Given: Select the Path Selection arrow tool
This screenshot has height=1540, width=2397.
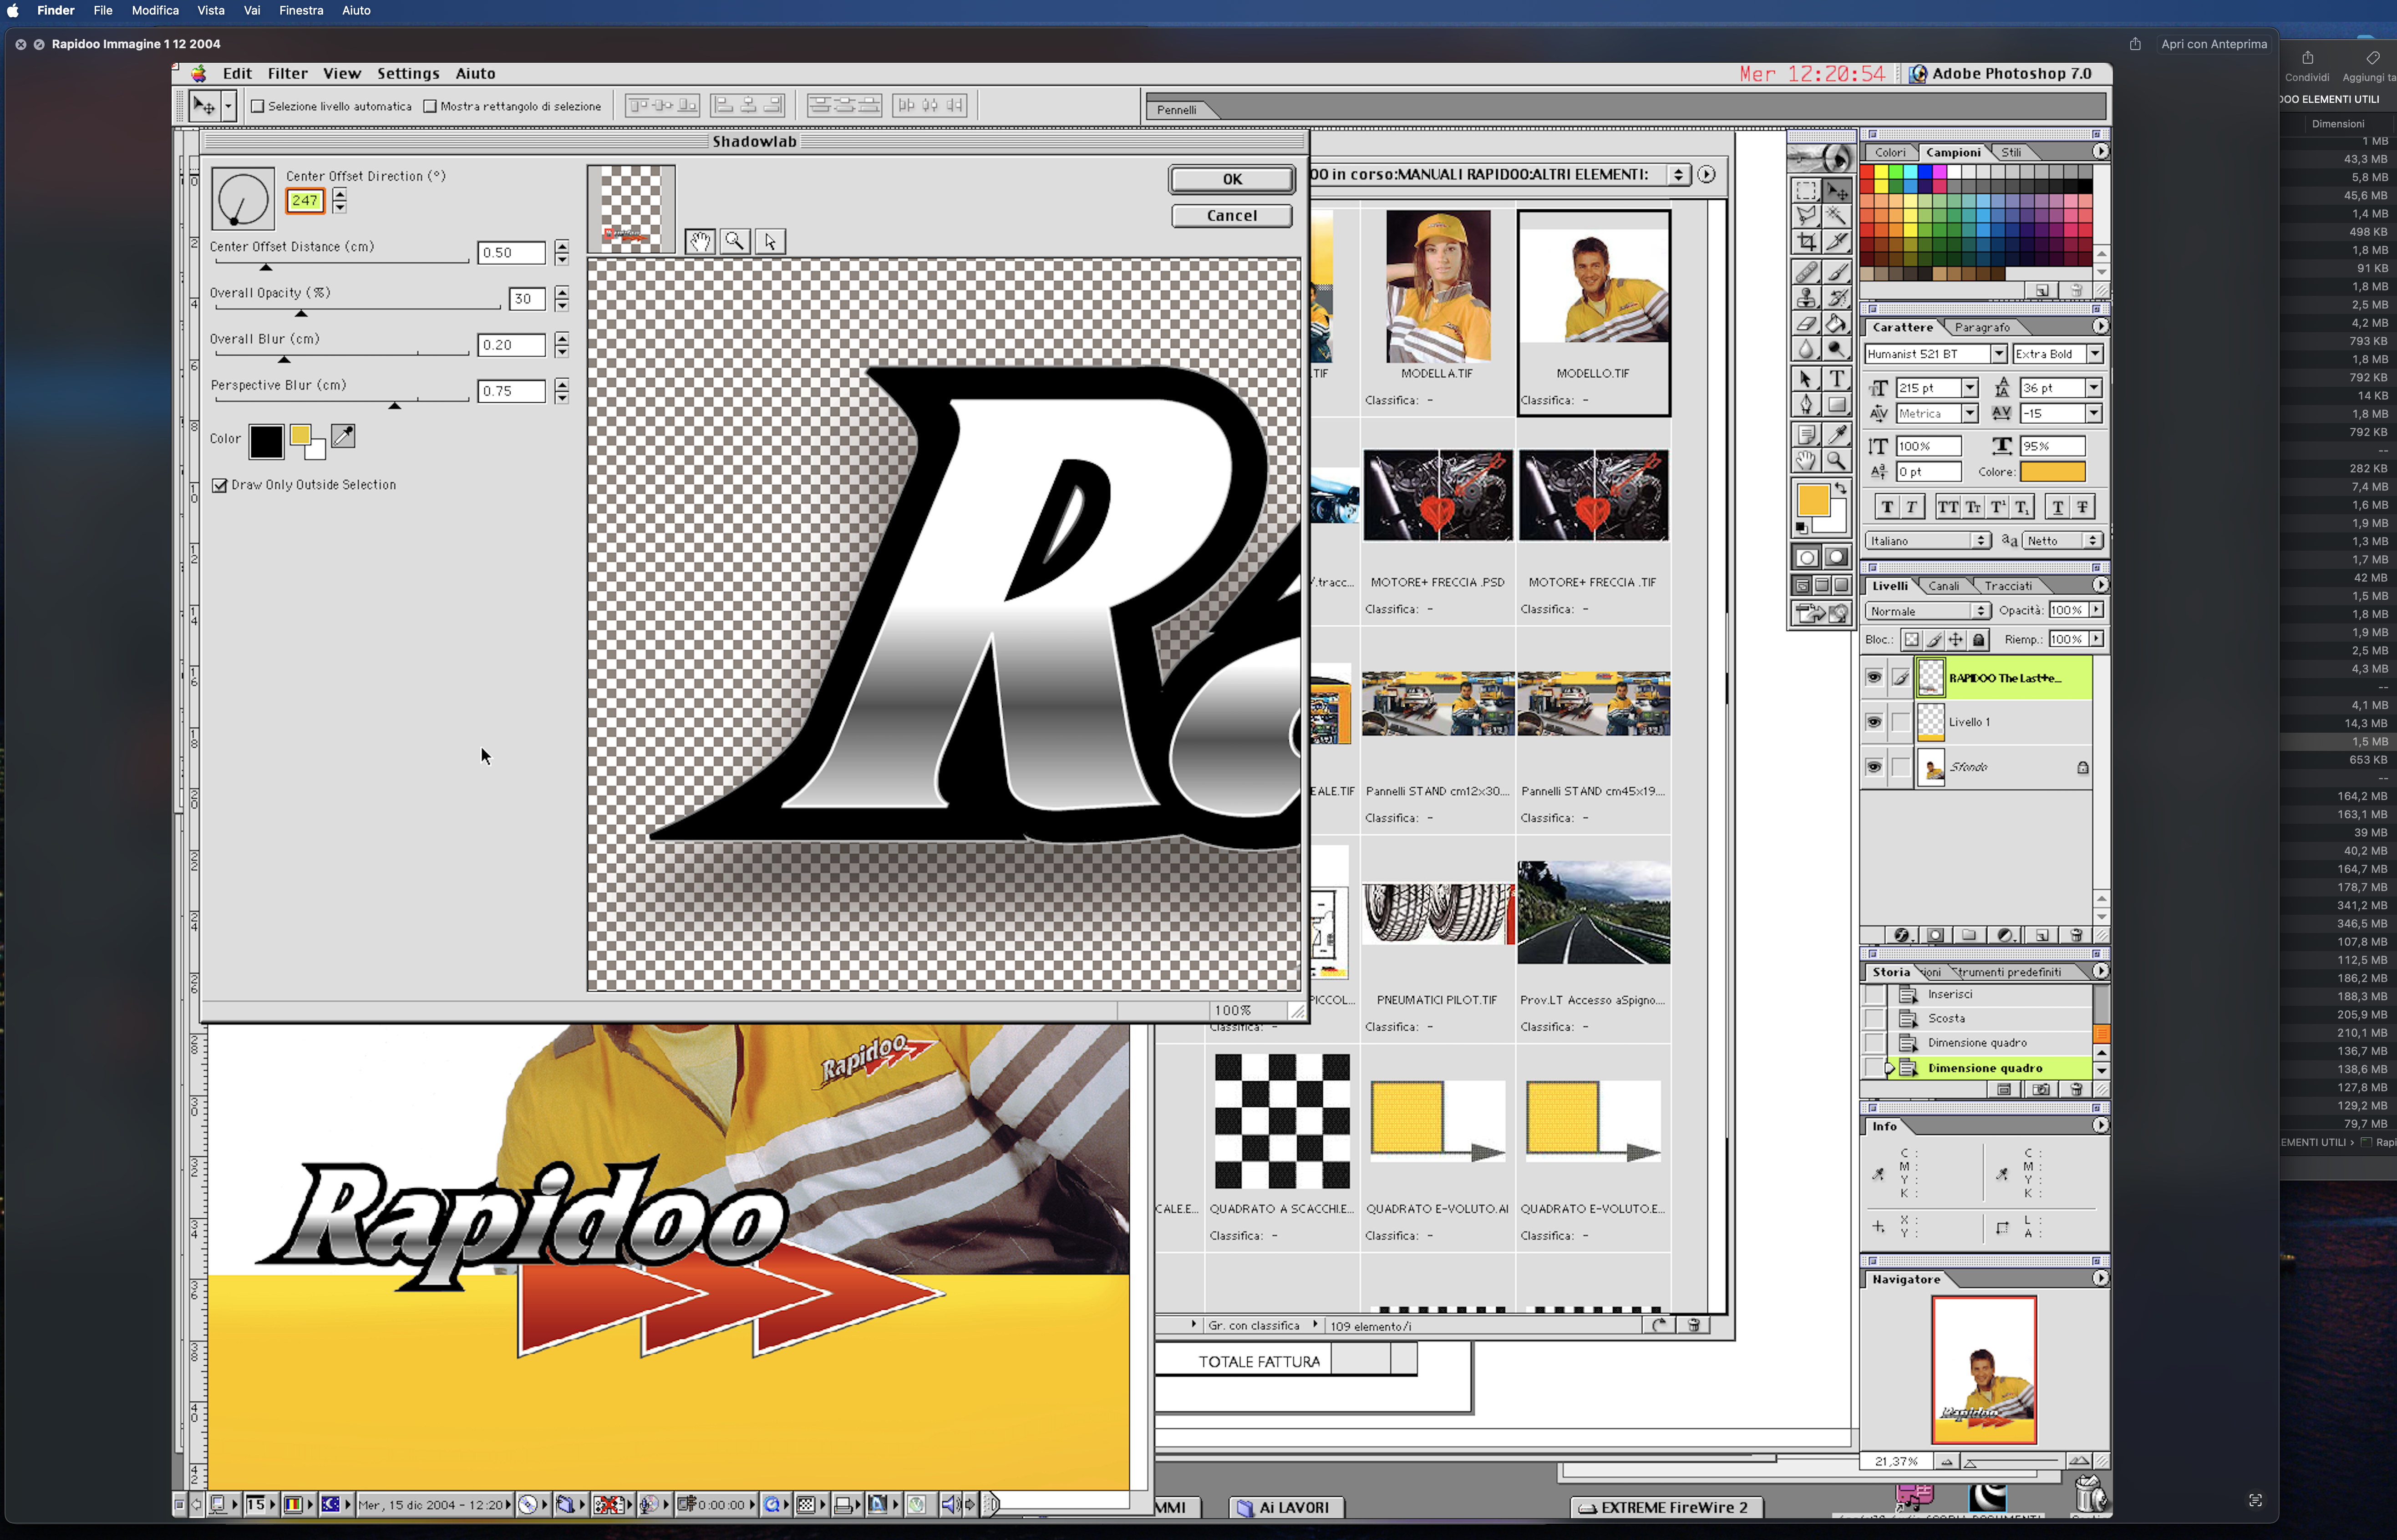Looking at the screenshot, I should 1806,379.
